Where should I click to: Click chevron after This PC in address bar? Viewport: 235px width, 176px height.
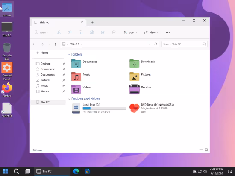point(82,44)
